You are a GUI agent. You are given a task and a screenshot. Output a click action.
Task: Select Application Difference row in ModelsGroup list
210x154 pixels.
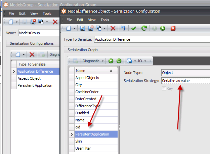(x=38, y=71)
